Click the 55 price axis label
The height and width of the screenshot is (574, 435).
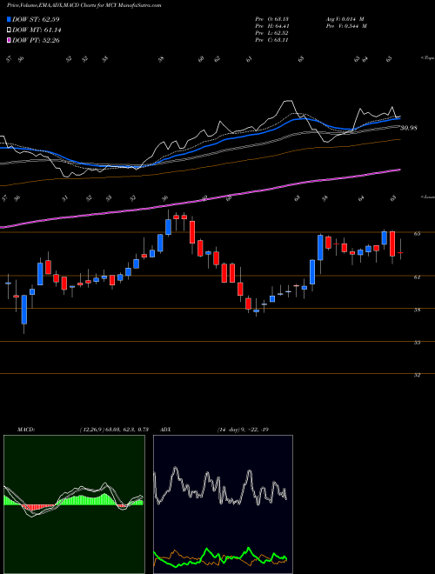[417, 343]
